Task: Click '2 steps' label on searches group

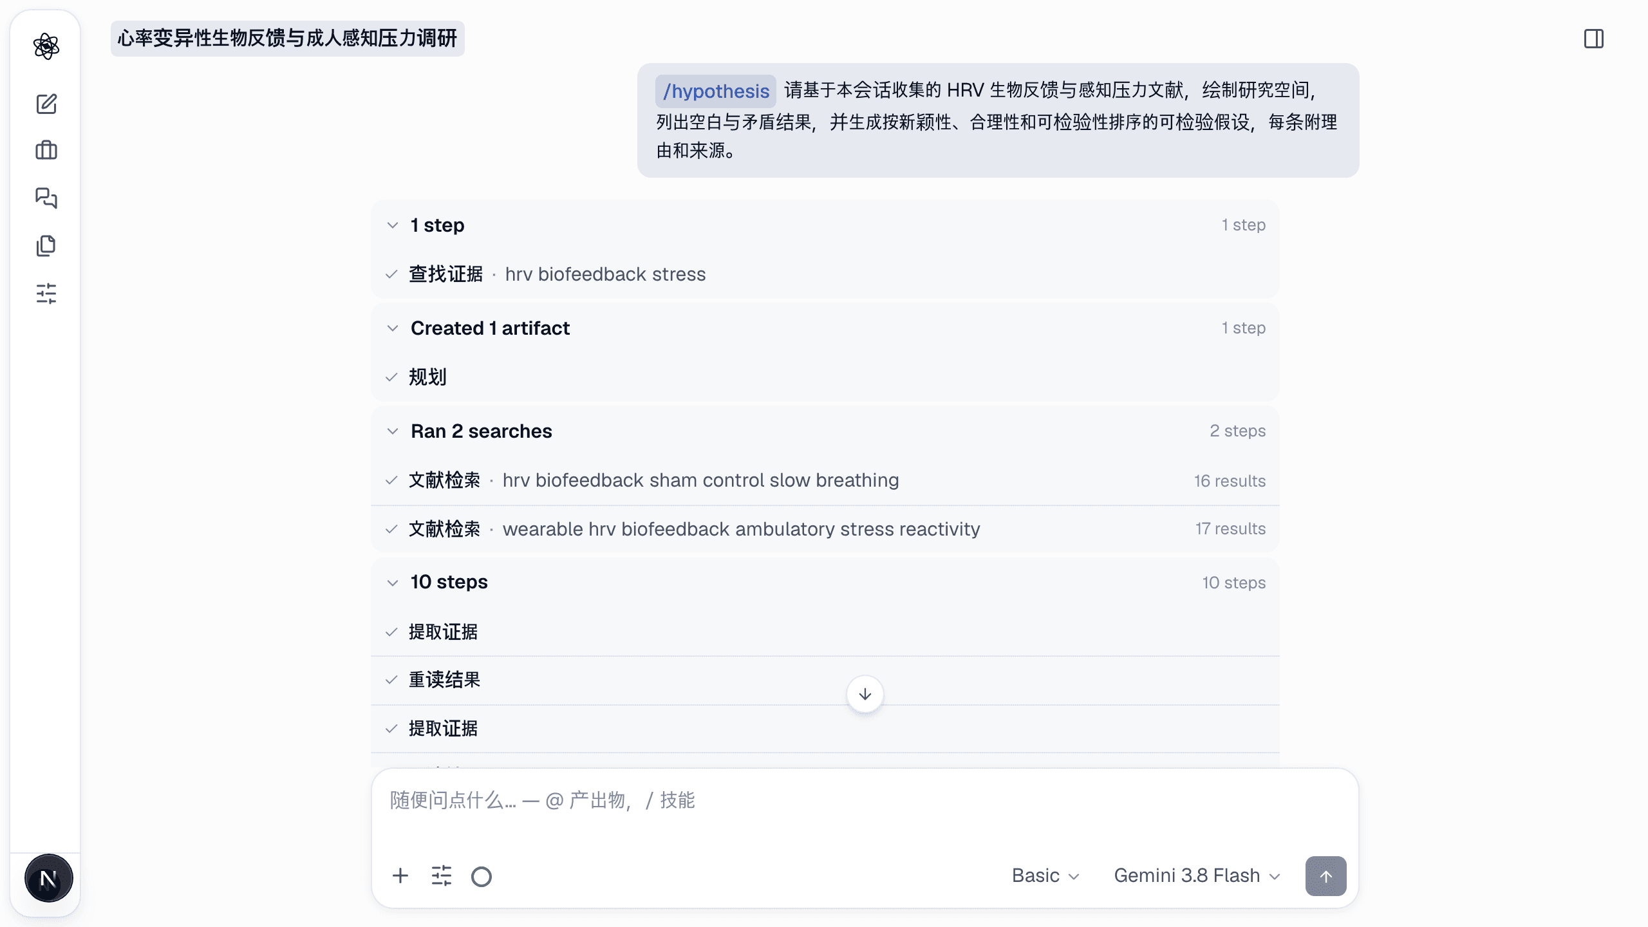Action: pyautogui.click(x=1237, y=431)
